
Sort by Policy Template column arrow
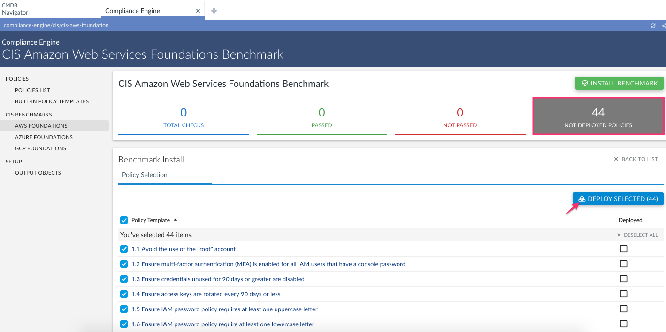click(176, 220)
